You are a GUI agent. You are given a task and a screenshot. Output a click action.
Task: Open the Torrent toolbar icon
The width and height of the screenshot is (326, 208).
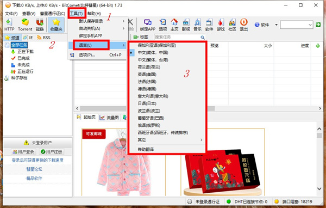click(x=25, y=25)
